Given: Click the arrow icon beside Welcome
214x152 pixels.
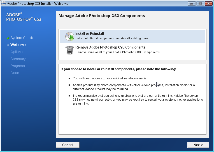Looking at the screenshot, I should click(x=8, y=45).
